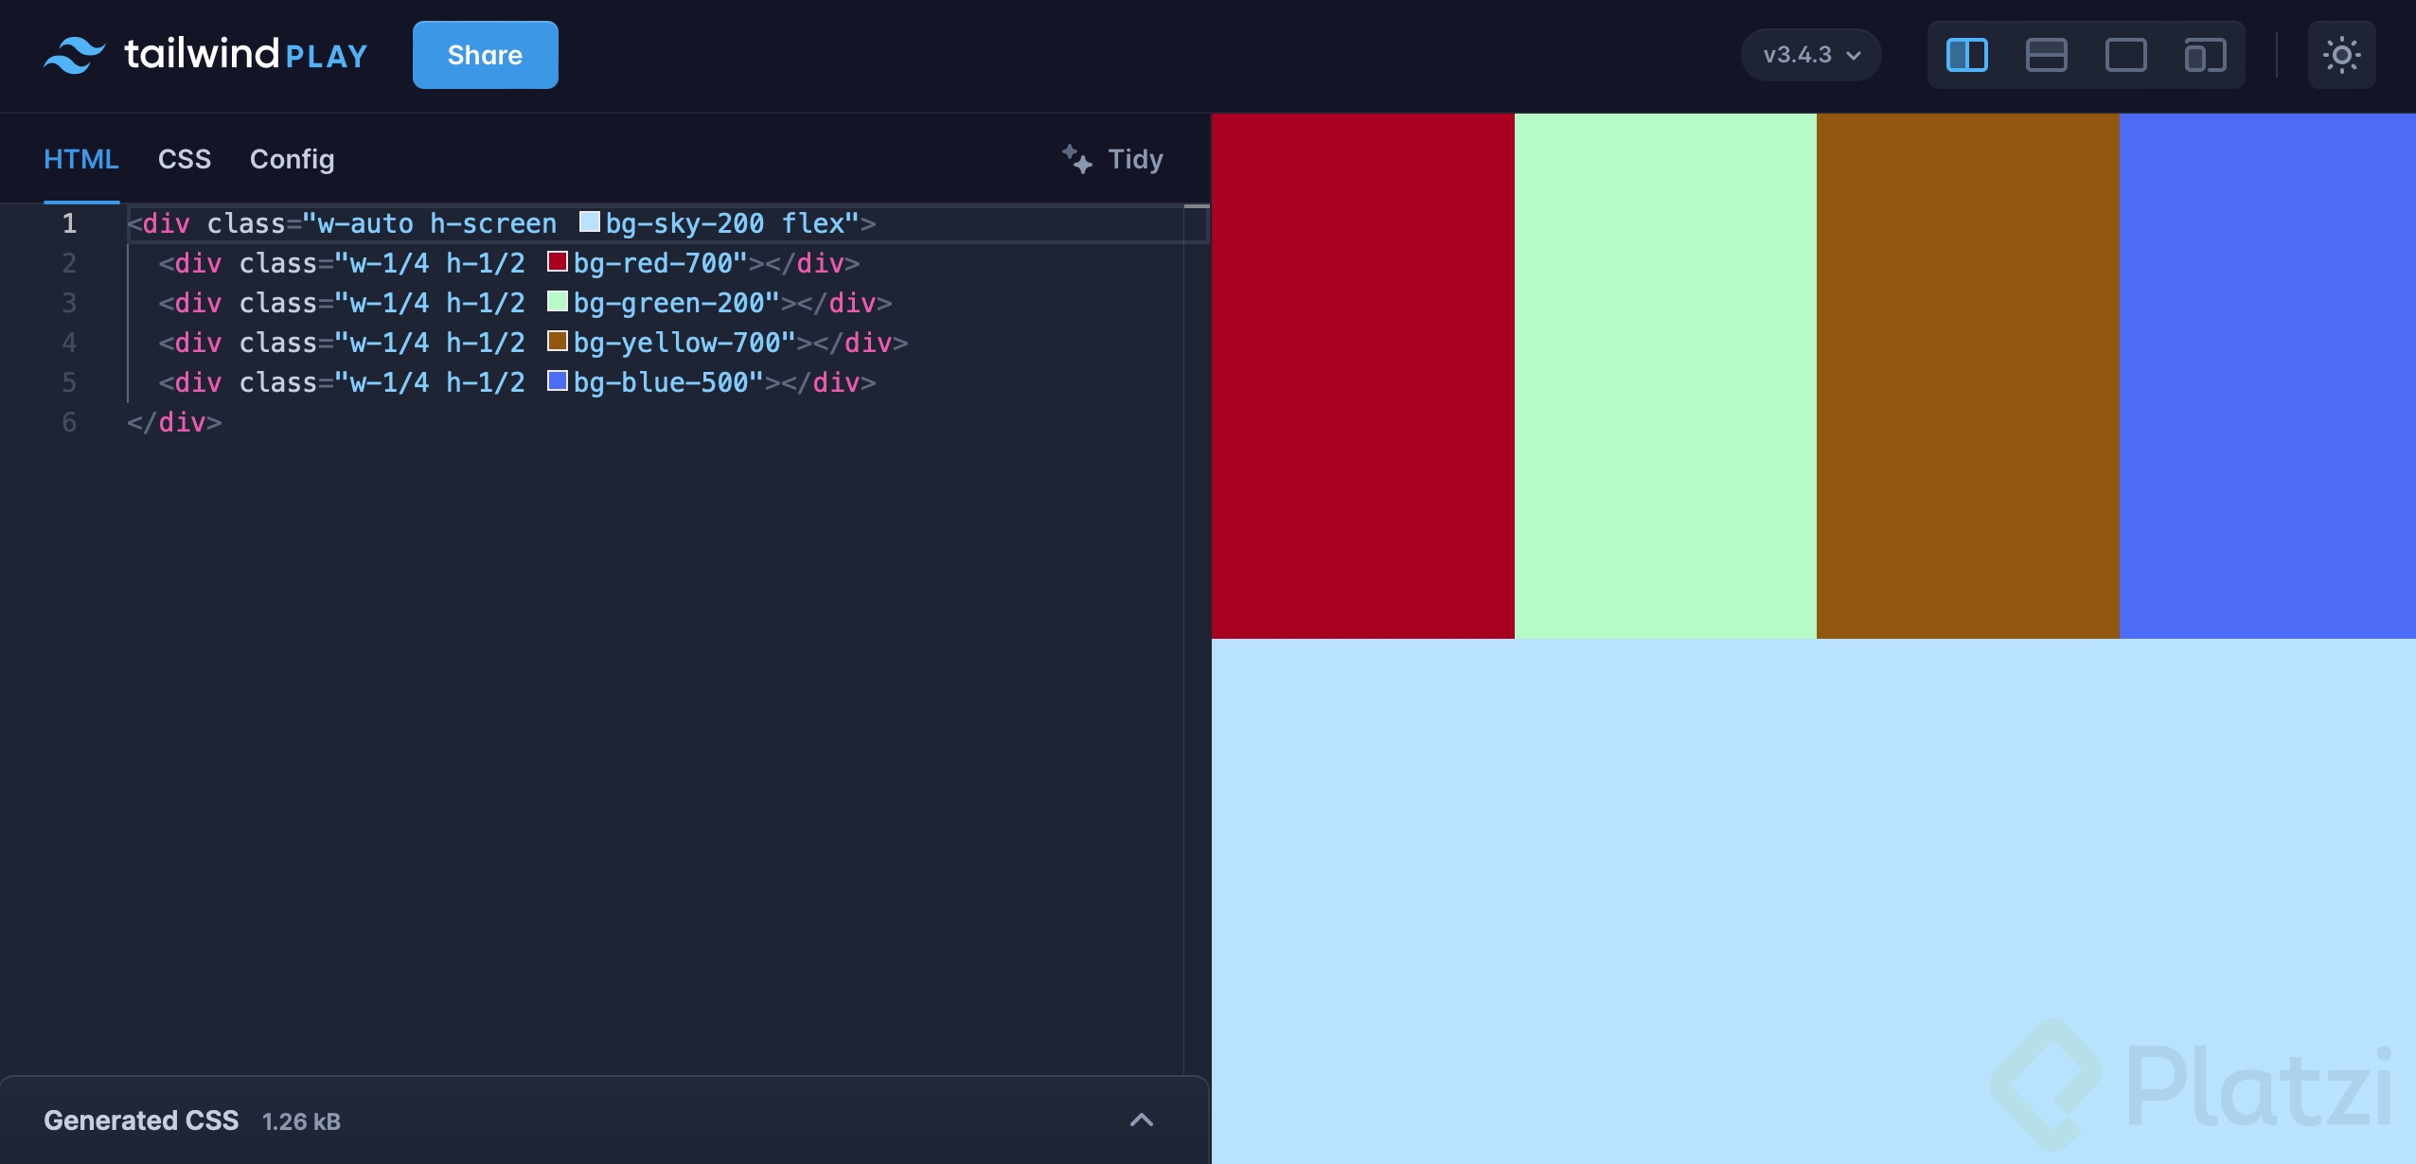Screen dimensions: 2416x1164
Task: Select the preview-only layout icon
Action: click(2125, 55)
